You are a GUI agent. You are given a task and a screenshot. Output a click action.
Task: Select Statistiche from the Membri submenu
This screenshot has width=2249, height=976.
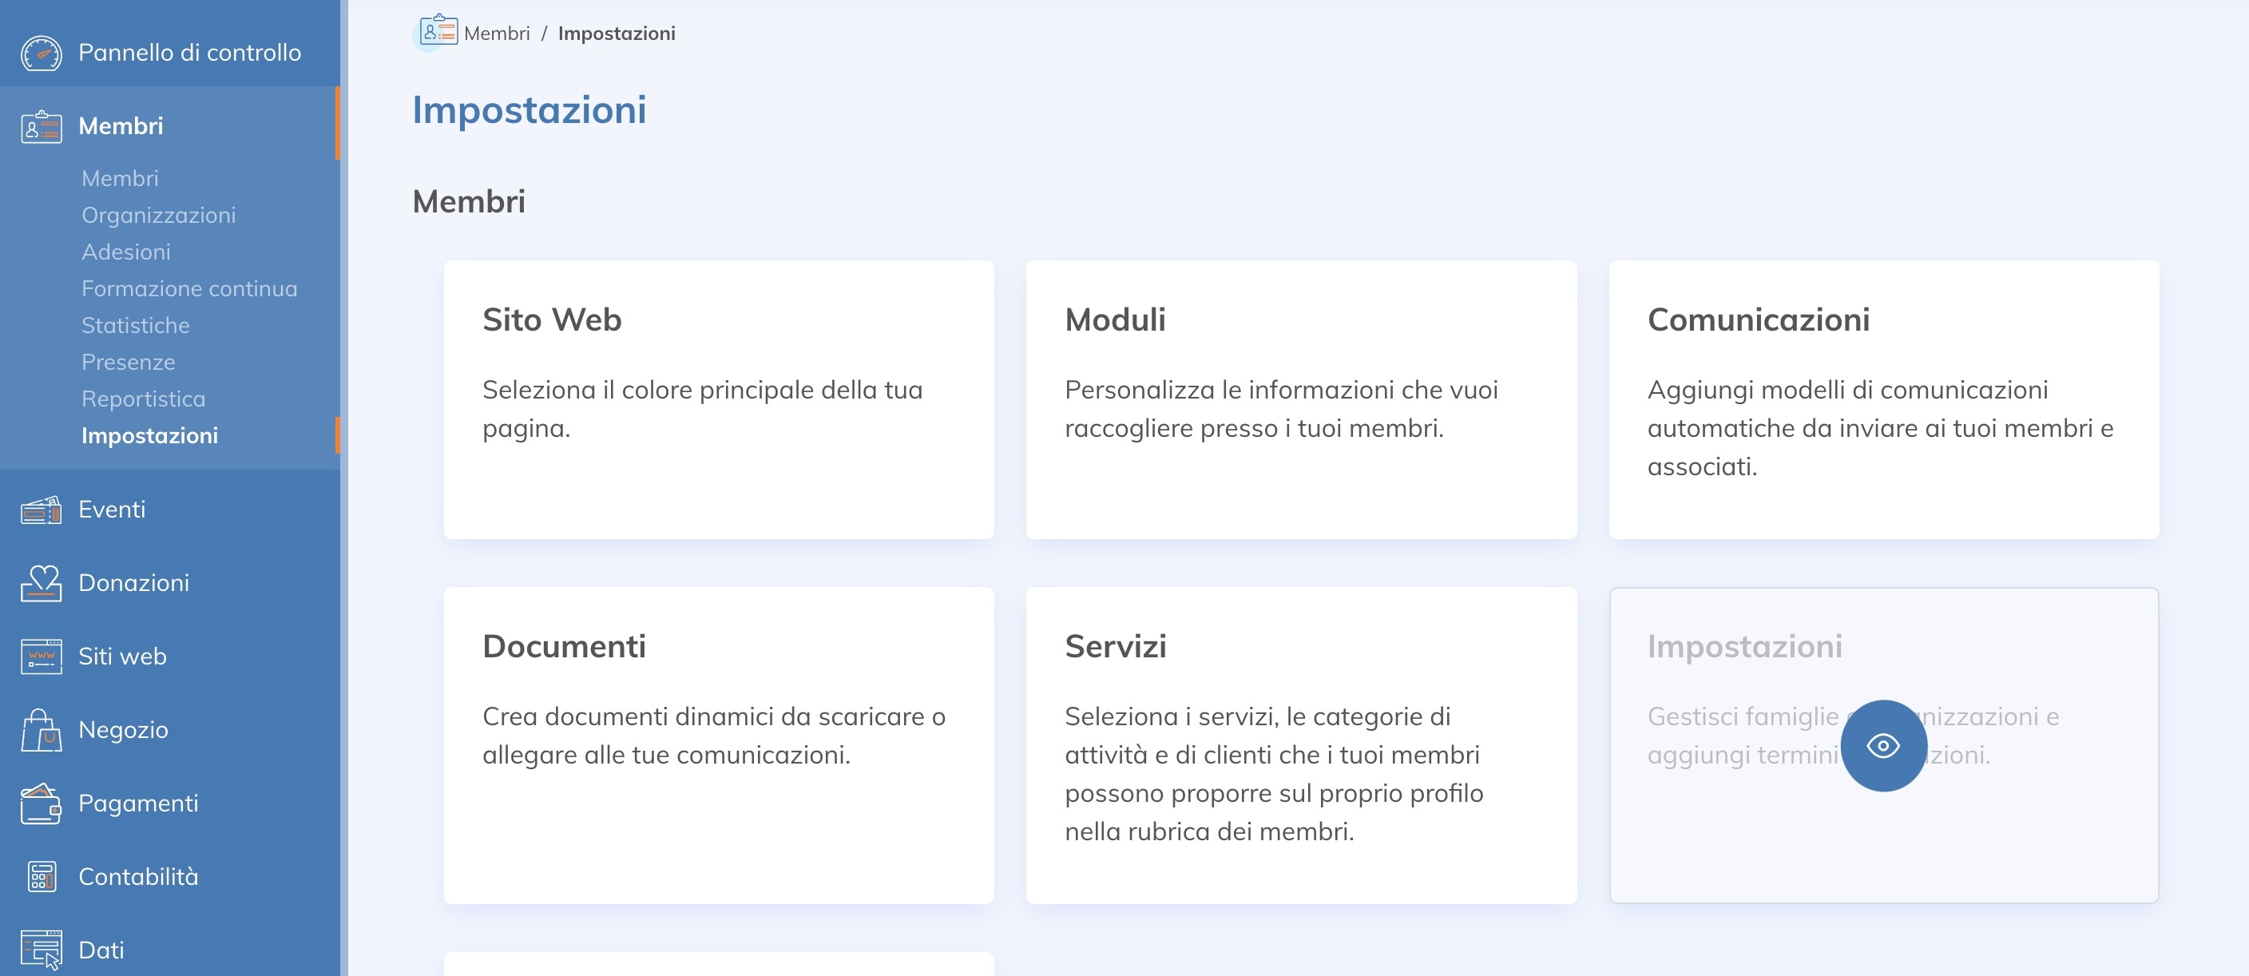click(x=135, y=325)
